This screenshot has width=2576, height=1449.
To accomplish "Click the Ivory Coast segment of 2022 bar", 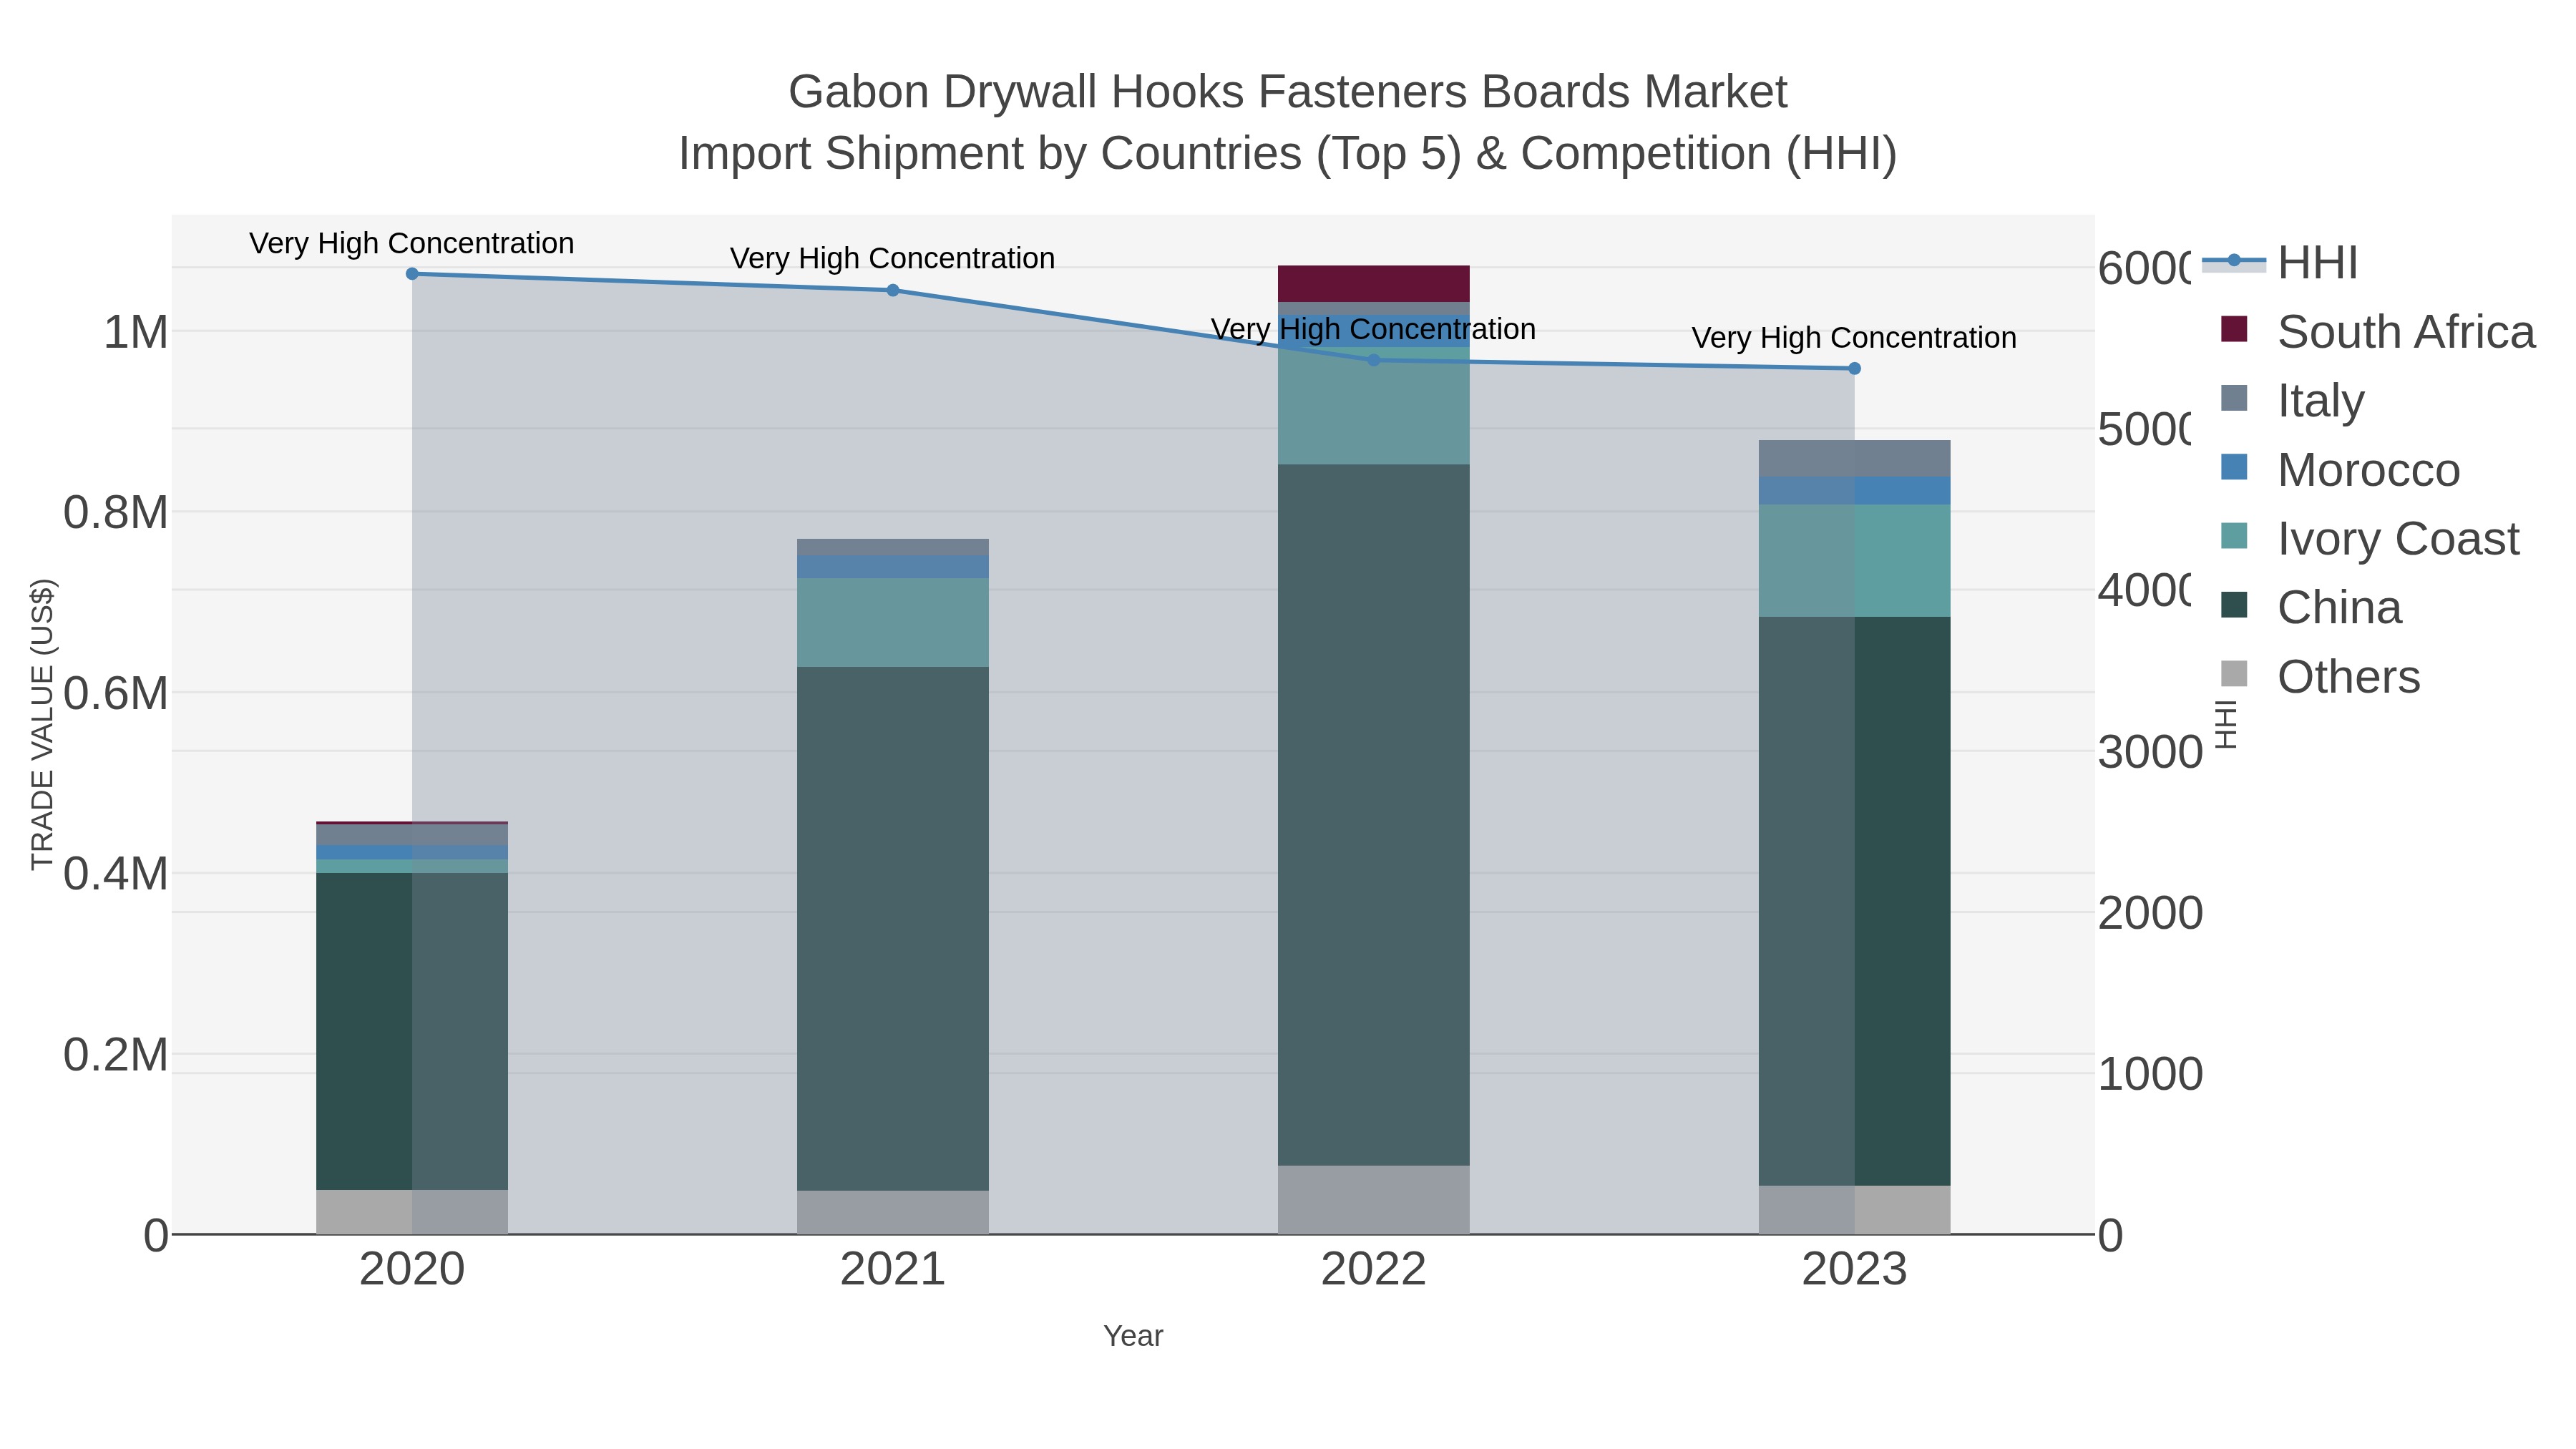I will [1374, 405].
